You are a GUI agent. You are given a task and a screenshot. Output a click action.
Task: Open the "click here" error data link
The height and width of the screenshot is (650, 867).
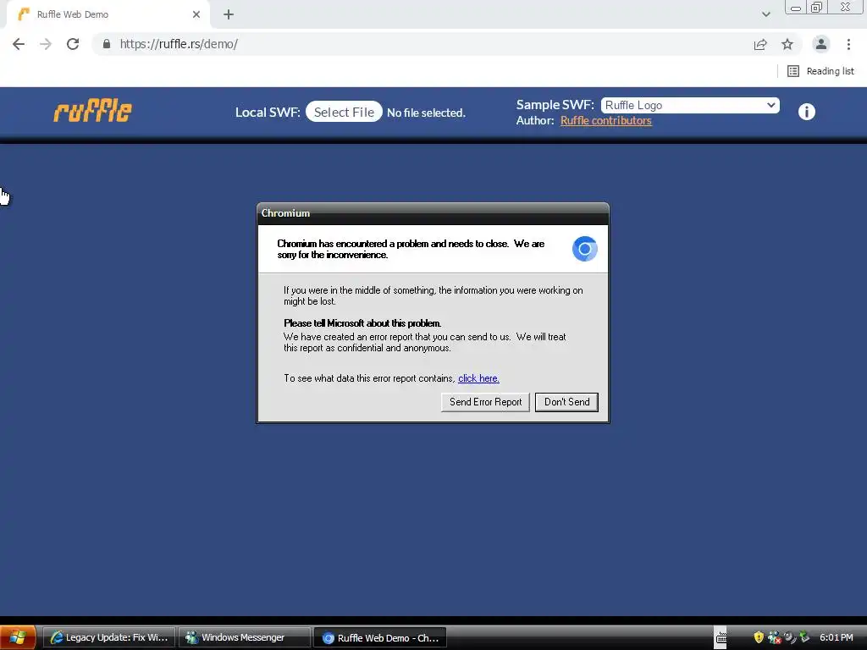(x=479, y=378)
